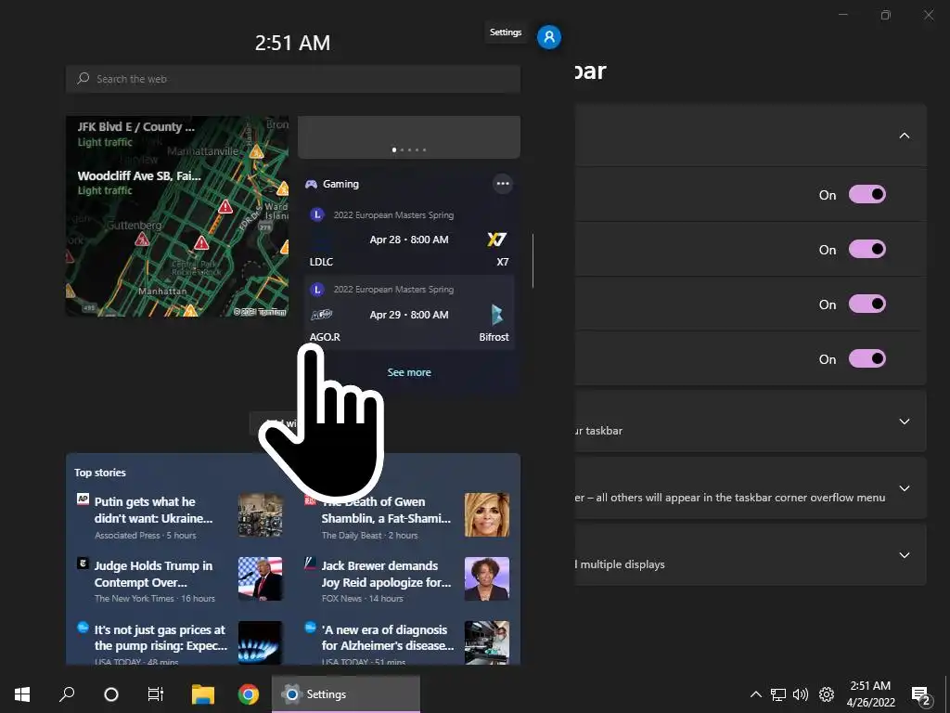The height and width of the screenshot is (713, 950).
Task: Click the New York Times source icon
Action: (x=83, y=564)
